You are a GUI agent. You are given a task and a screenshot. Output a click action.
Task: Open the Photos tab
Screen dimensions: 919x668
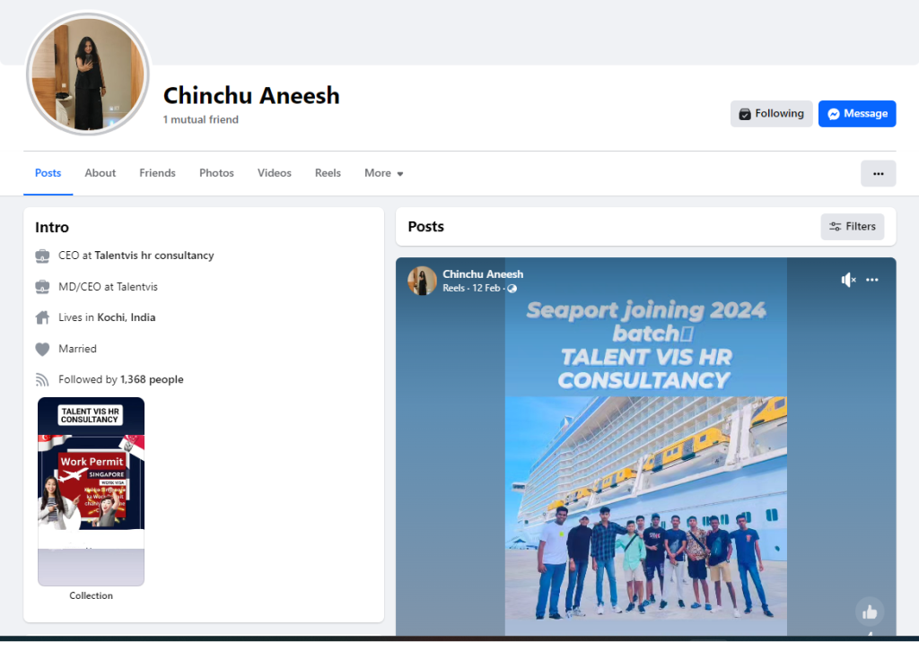[216, 173]
